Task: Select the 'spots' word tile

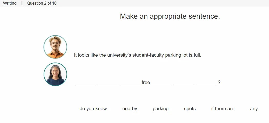Action: tap(190, 109)
